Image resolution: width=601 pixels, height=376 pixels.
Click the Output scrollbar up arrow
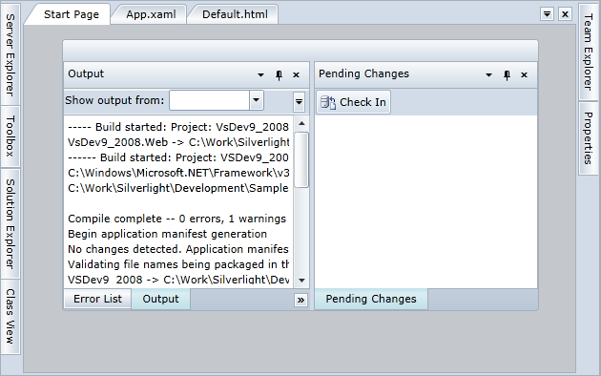click(x=301, y=123)
